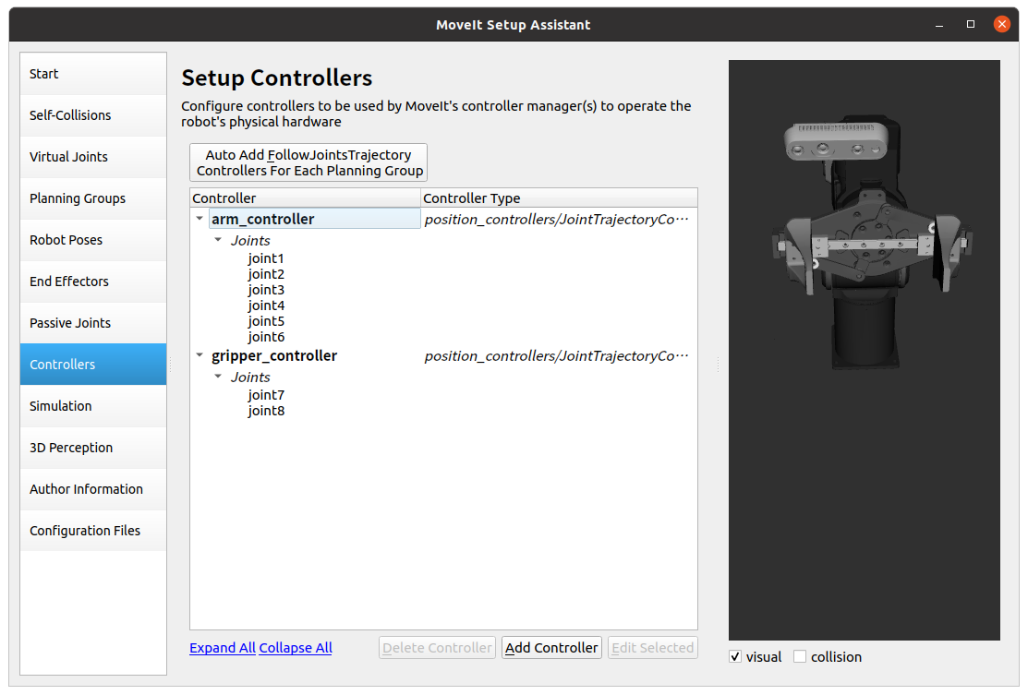Select joint4 in the tree
Screen dimensions: 1028x695
pyautogui.click(x=265, y=306)
